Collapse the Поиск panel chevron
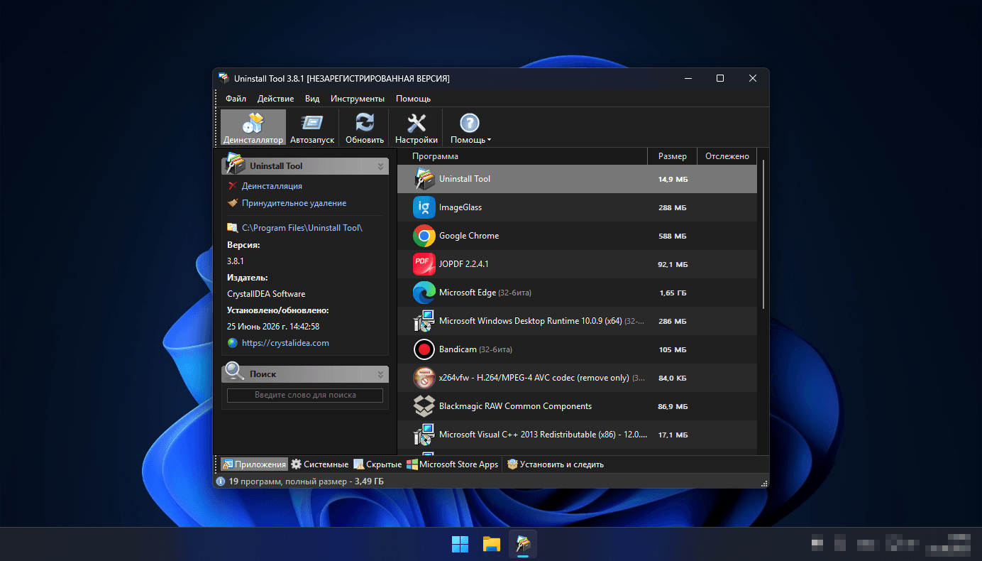982x561 pixels. coord(381,374)
